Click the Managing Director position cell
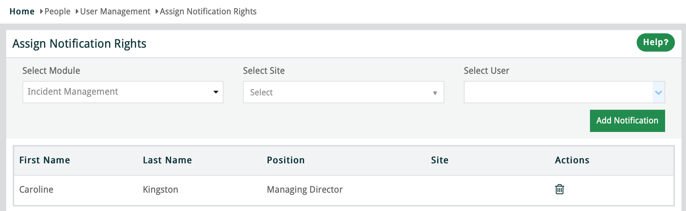 click(304, 189)
